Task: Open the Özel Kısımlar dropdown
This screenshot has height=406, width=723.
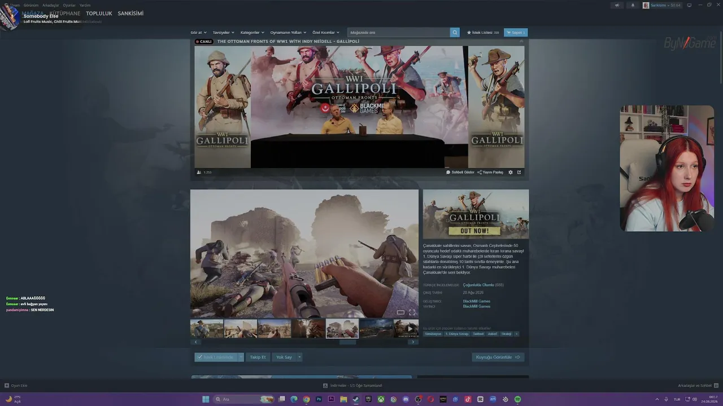Action: click(x=326, y=32)
